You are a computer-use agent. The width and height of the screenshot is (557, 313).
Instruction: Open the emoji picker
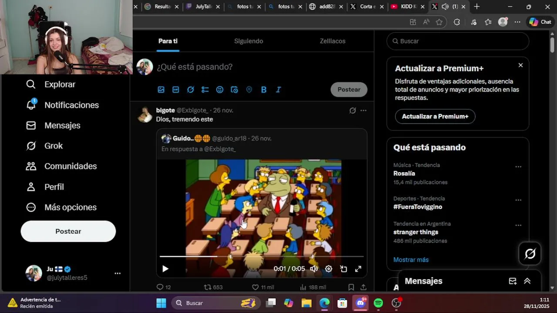click(220, 90)
